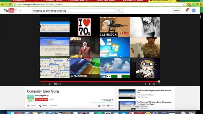Click the green extension icon in toolbar

tap(193, 5)
